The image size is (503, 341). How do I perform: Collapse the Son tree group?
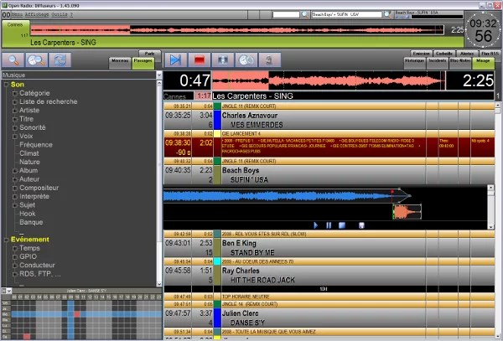pos(4,85)
